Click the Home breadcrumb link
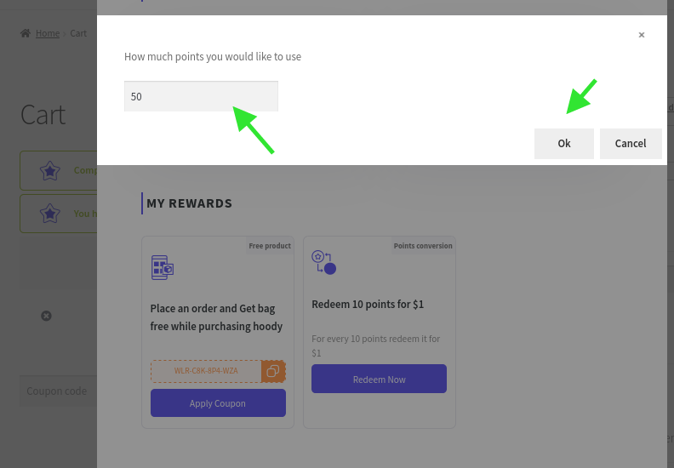This screenshot has width=674, height=468. tap(48, 33)
